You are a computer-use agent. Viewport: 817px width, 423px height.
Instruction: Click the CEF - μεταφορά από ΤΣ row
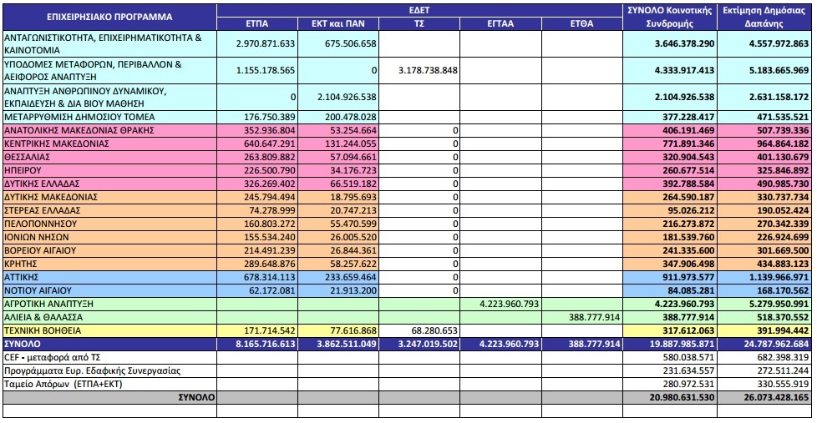(407, 357)
